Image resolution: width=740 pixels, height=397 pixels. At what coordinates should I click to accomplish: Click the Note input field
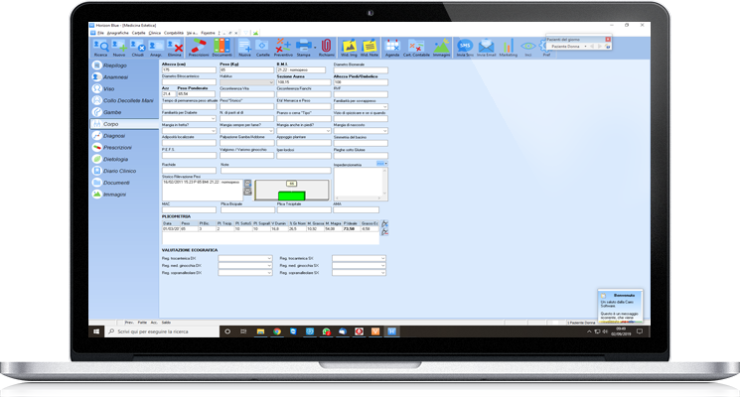(x=275, y=170)
